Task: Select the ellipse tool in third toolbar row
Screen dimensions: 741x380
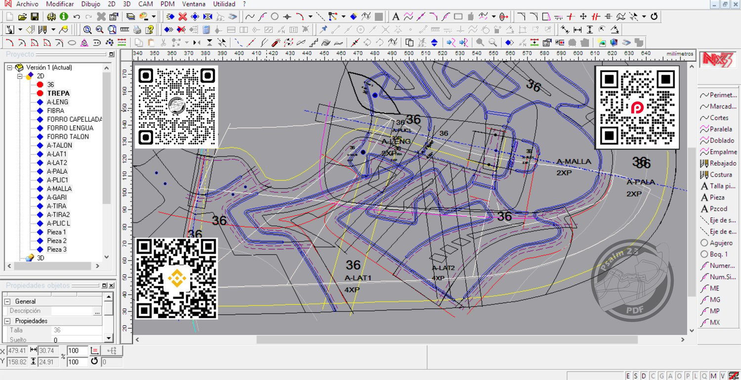Action: coord(72,42)
